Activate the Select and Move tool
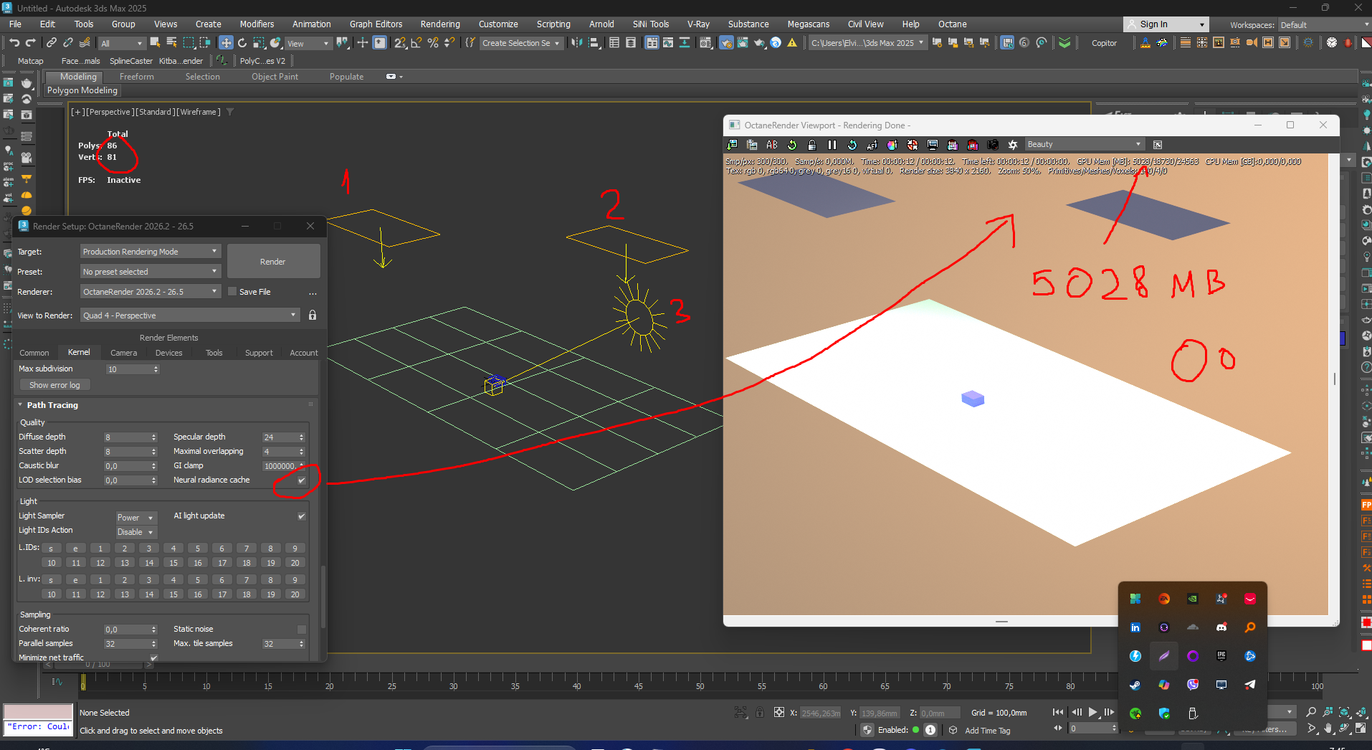 click(226, 43)
